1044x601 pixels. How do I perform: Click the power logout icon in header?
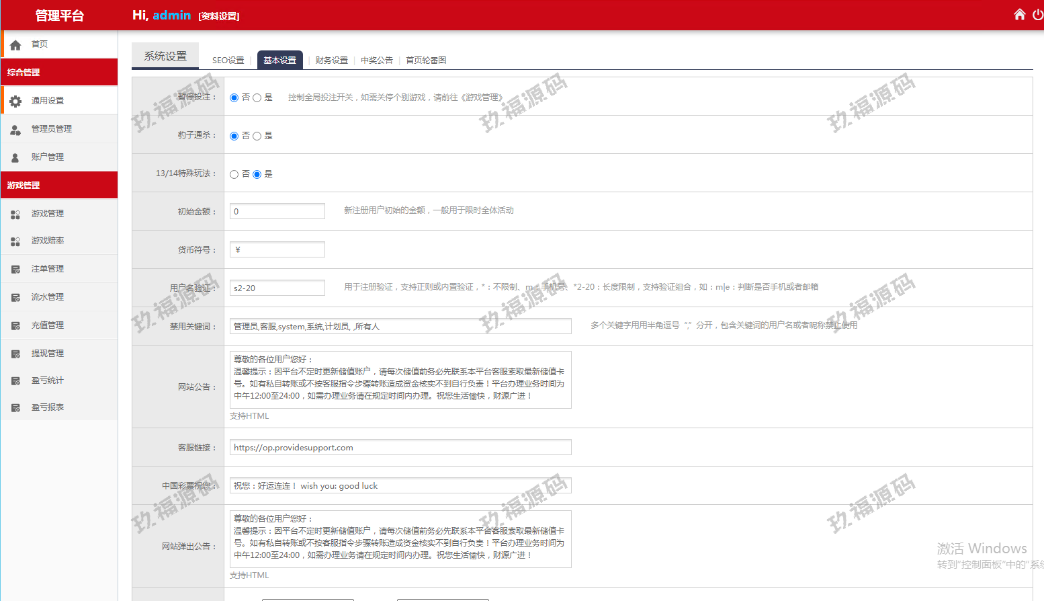[1038, 15]
